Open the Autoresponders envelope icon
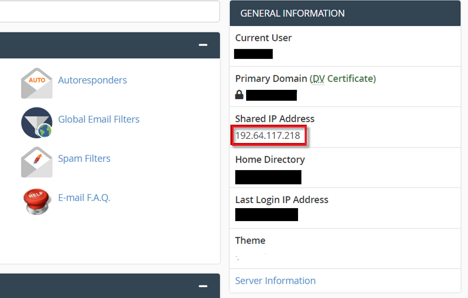The width and height of the screenshot is (468, 298). [37, 83]
